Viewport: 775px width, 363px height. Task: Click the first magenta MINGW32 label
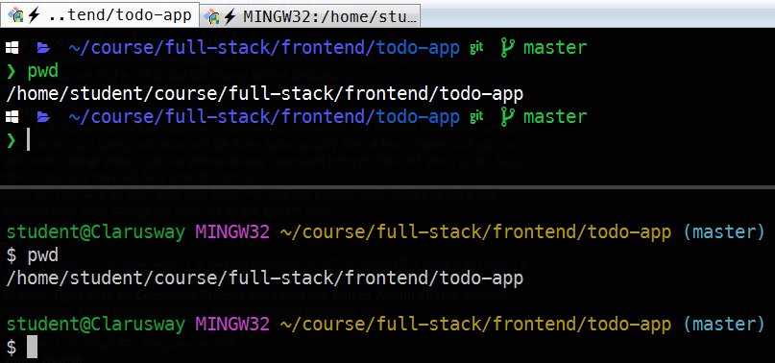tap(232, 232)
